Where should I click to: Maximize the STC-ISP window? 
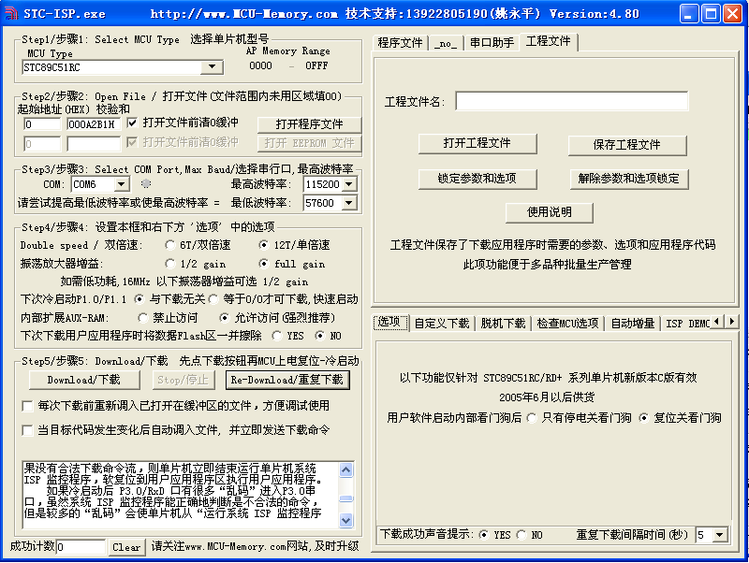coord(711,14)
